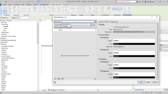168x94 pixels.
Task: Collapse the Surface Pattern Foreground subsection
Action: 100,38
